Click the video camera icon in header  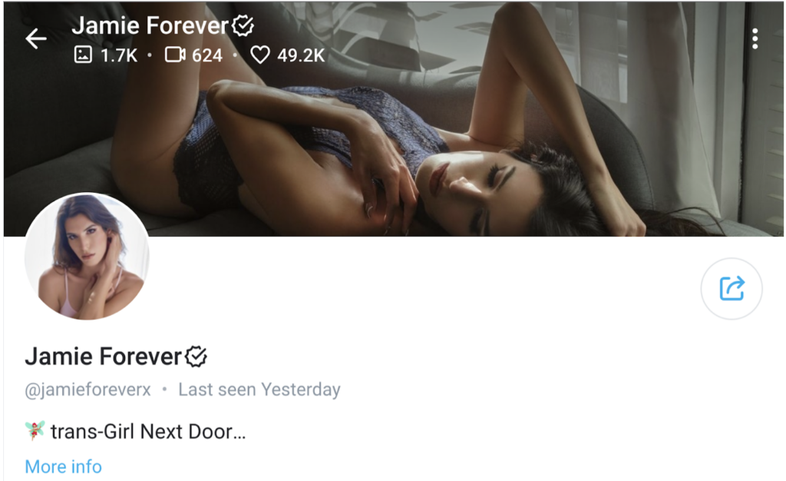tap(175, 54)
